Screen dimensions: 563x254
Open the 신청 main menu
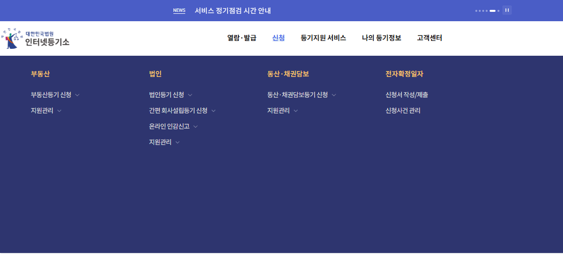pyautogui.click(x=279, y=38)
